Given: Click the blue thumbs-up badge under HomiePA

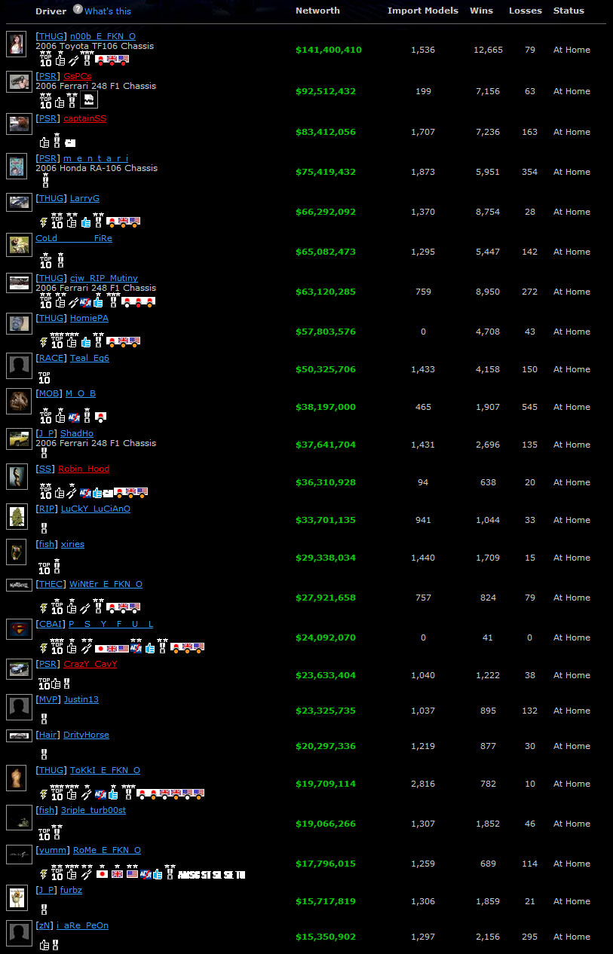Looking at the screenshot, I should (85, 341).
